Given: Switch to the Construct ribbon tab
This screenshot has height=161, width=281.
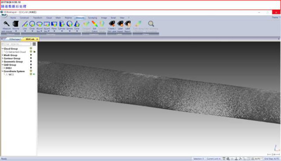Looking at the screenshot, I should [24, 17].
